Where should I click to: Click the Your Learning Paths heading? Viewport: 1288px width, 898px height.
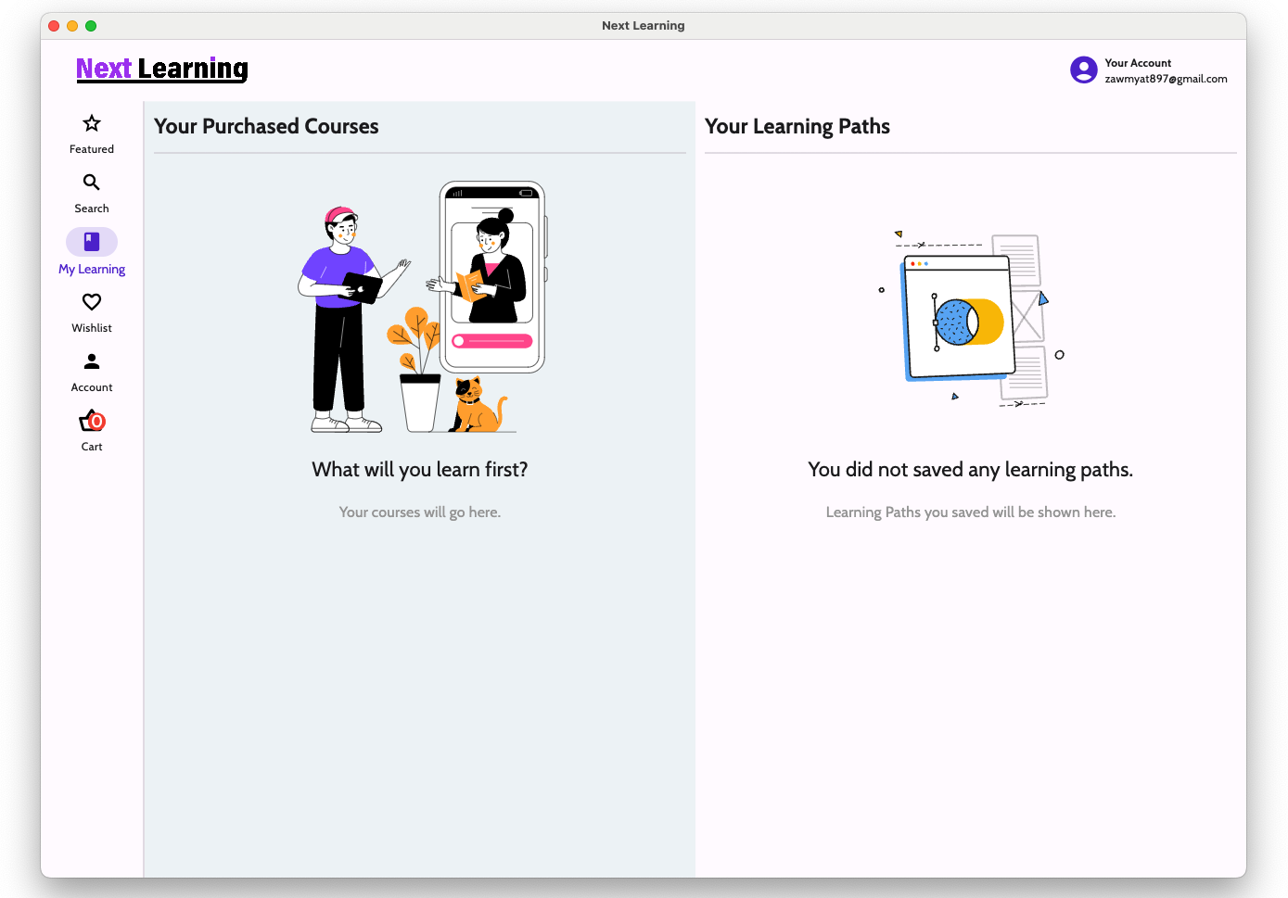point(797,127)
